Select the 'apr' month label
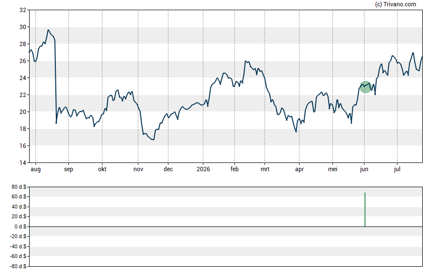 tap(299, 169)
